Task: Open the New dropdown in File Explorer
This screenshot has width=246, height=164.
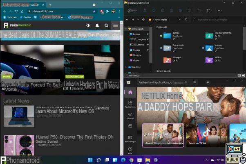Action: [132, 10]
